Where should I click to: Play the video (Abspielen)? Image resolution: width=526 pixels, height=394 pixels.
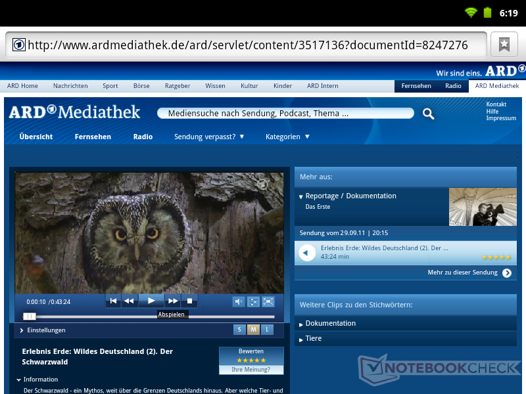pyautogui.click(x=151, y=301)
